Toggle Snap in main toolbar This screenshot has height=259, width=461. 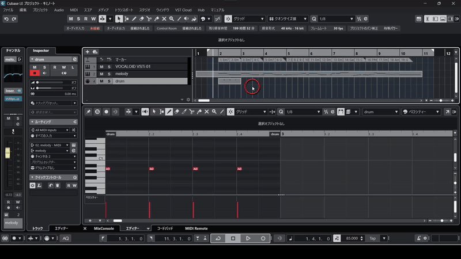[228, 19]
